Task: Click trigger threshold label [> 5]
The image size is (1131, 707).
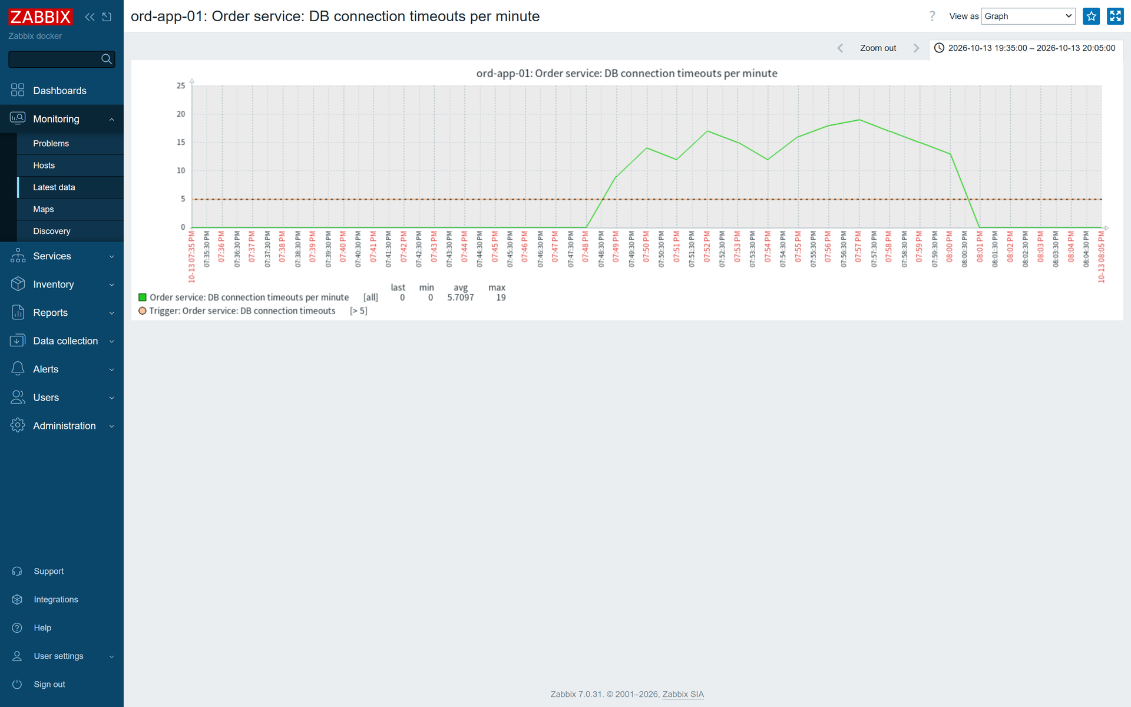Action: coord(358,311)
